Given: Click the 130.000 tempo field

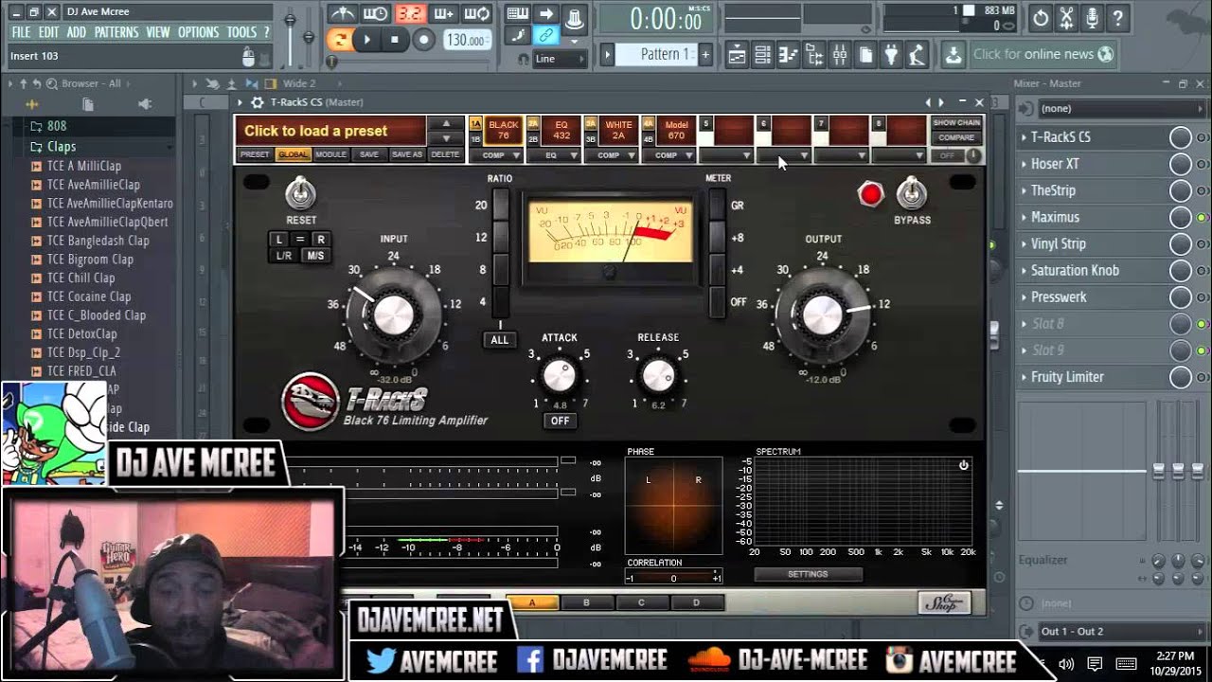Looking at the screenshot, I should coord(468,40).
